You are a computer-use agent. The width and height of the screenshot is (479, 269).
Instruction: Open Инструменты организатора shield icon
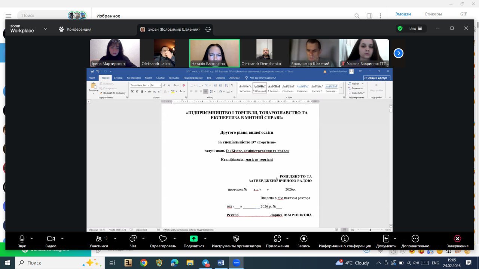tap(236, 239)
